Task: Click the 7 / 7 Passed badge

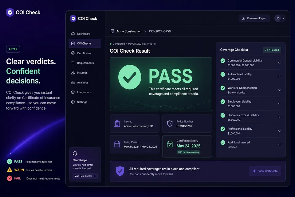Action: tap(272, 50)
